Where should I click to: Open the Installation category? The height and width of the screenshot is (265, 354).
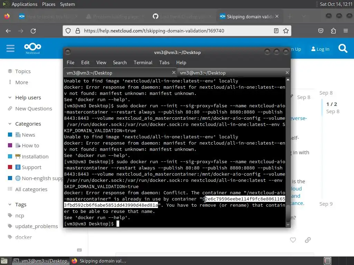click(x=35, y=157)
